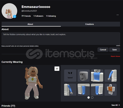Open the first blue mesh leg item

[84, 90]
